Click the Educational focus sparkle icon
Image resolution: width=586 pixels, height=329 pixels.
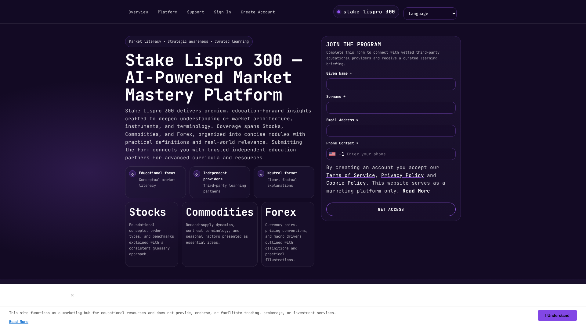[132, 174]
